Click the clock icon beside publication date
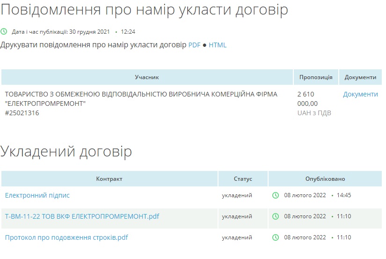The height and width of the screenshot is (259, 386). (x=4, y=31)
